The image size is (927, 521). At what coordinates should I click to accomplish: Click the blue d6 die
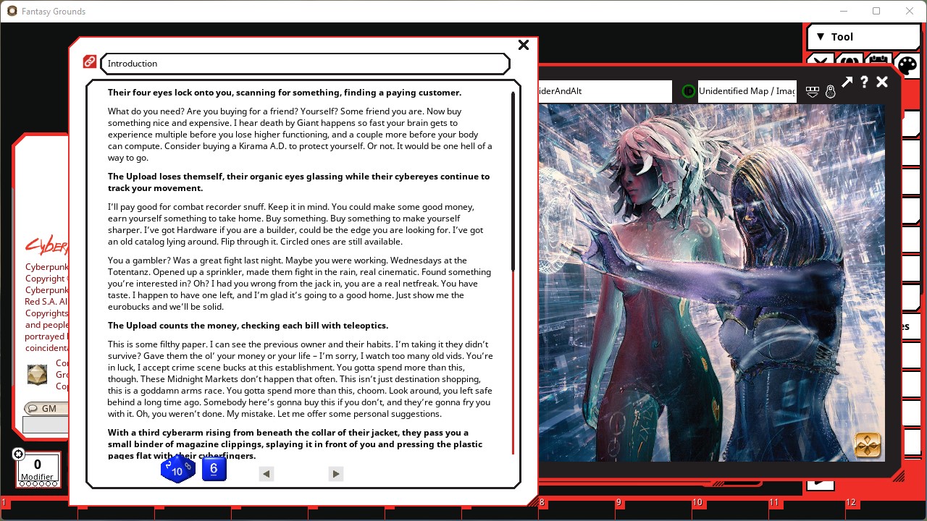pos(214,469)
